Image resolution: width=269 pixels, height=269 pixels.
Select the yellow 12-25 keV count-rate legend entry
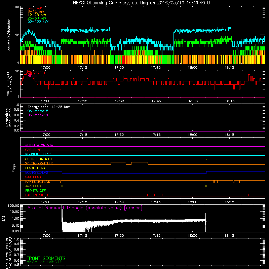pyautogui.click(x=37, y=15)
